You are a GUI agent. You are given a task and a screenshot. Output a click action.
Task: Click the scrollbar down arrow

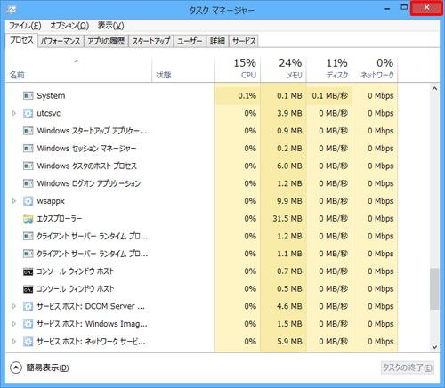[x=434, y=347]
